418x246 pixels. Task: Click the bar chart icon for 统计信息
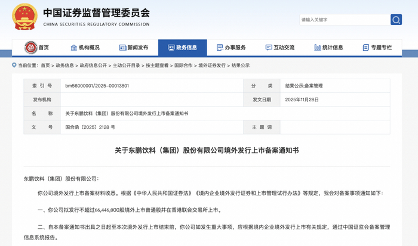pyautogui.click(x=318, y=48)
